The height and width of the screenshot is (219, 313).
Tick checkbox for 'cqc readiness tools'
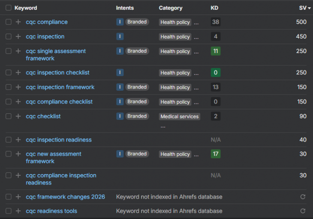pyautogui.click(x=9, y=211)
